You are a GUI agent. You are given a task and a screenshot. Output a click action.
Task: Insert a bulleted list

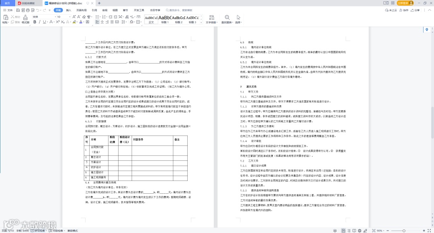point(97,17)
